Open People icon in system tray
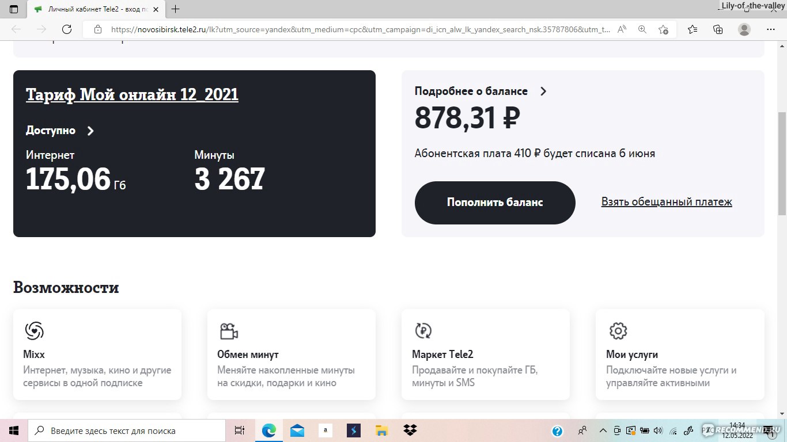This screenshot has height=442, width=787. [x=582, y=430]
